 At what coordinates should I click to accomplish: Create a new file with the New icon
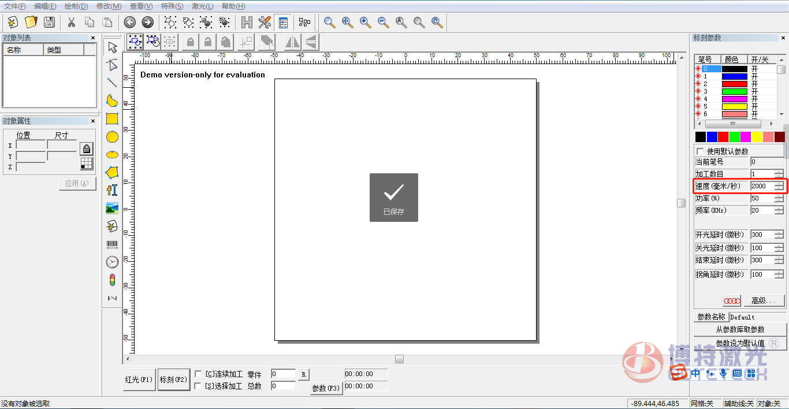(x=13, y=23)
